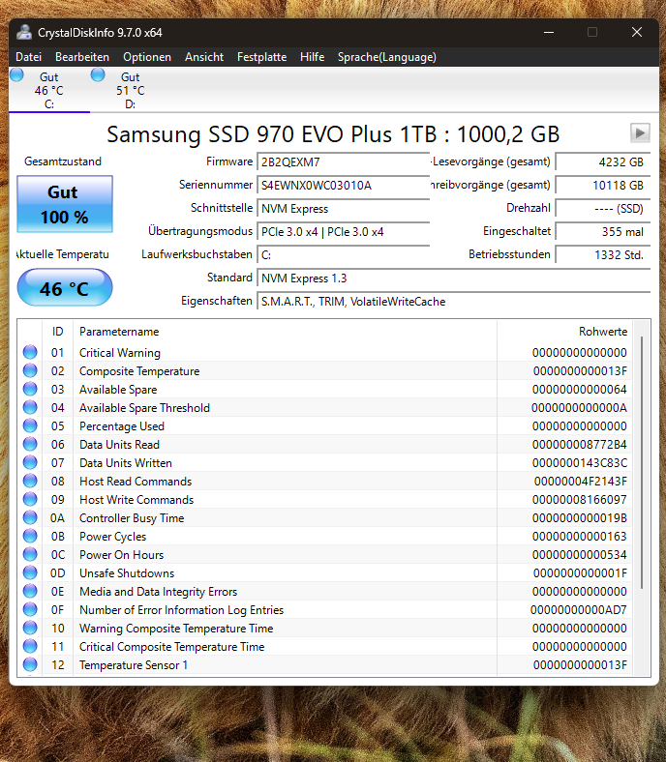Viewport: 666px width, 762px height.
Task: Close the CrystalDiskInfo window
Action: coord(637,32)
